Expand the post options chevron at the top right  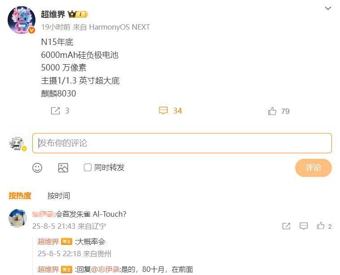pyautogui.click(x=328, y=8)
